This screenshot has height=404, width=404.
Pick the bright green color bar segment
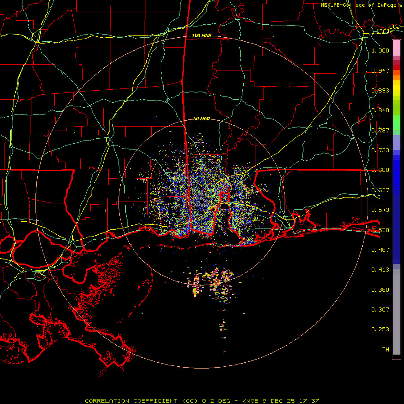pyautogui.click(x=396, y=123)
